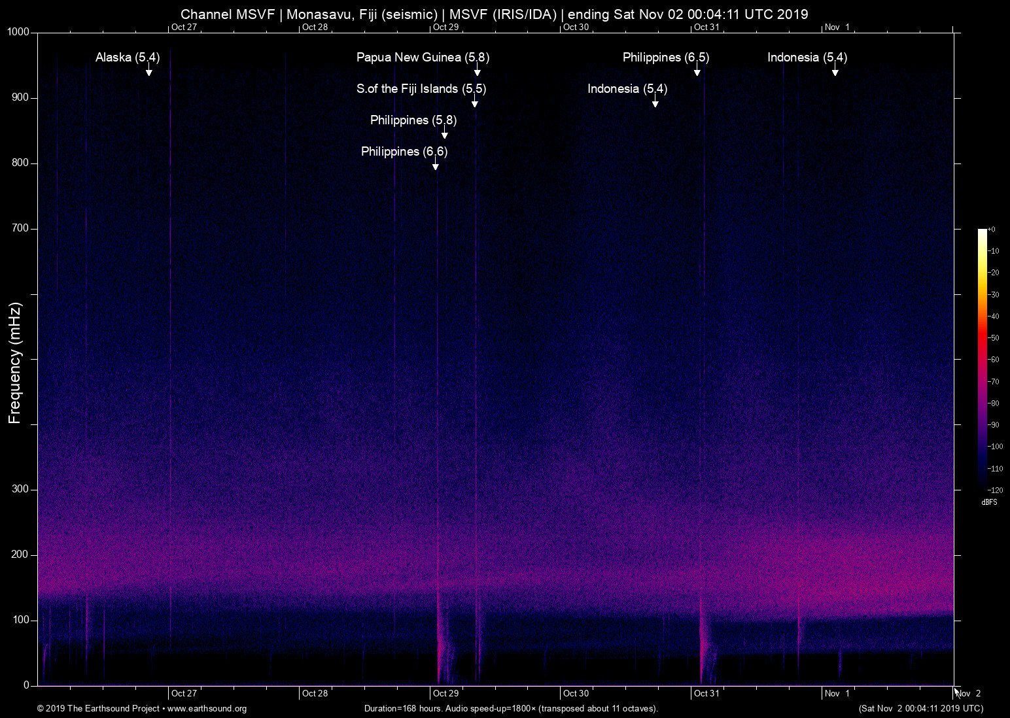Select the Oct 31 label on top axis
Viewport: 1010px width, 718px height.
tap(706, 27)
